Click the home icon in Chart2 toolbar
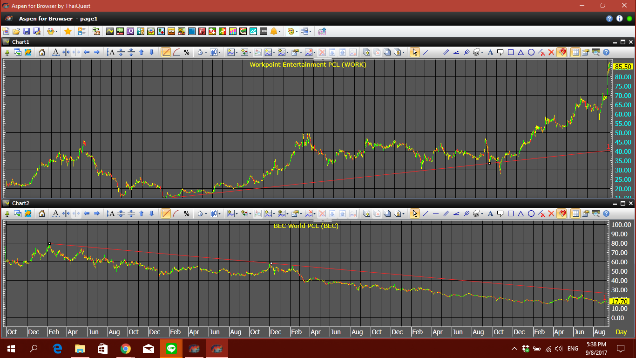Viewport: 636px width, 358px height. pos(42,213)
